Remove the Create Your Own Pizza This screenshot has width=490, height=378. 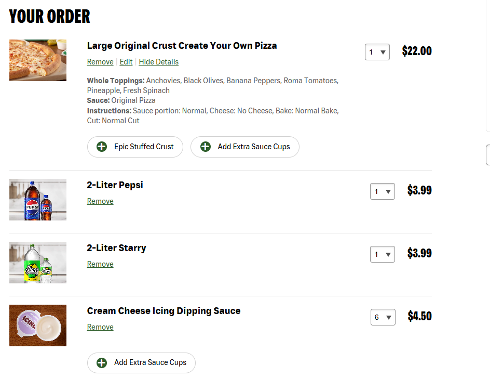(100, 62)
